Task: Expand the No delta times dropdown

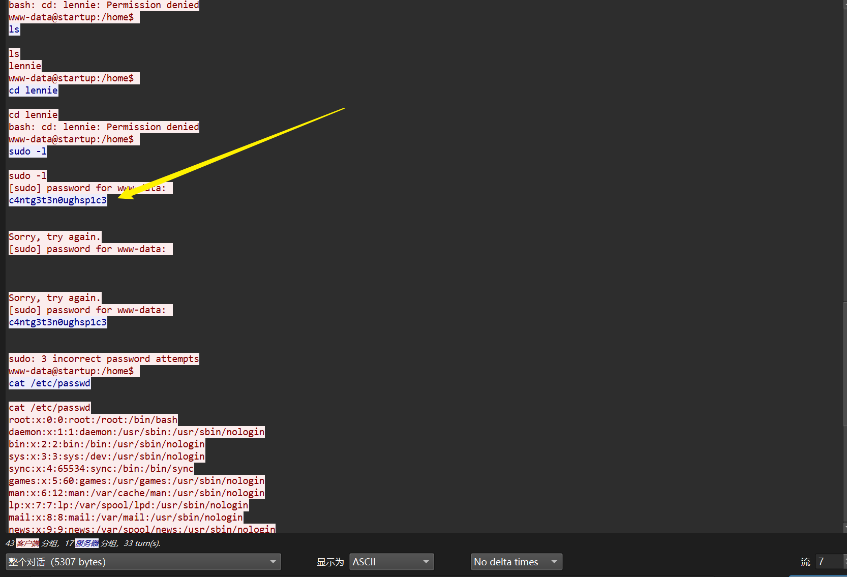Action: pyautogui.click(x=517, y=562)
